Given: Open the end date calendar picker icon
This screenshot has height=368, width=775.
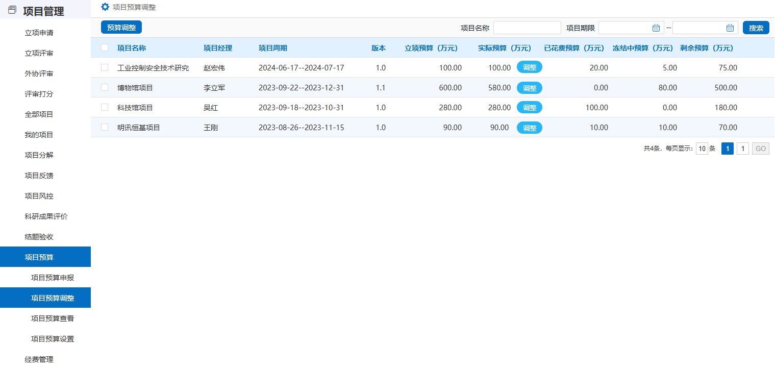Looking at the screenshot, I should click(730, 28).
